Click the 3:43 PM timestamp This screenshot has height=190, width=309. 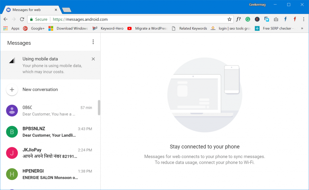coord(85,129)
